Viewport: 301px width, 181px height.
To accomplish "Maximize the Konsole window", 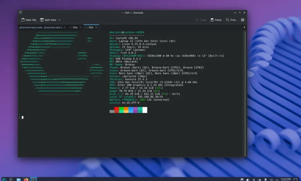I will 240,13.
